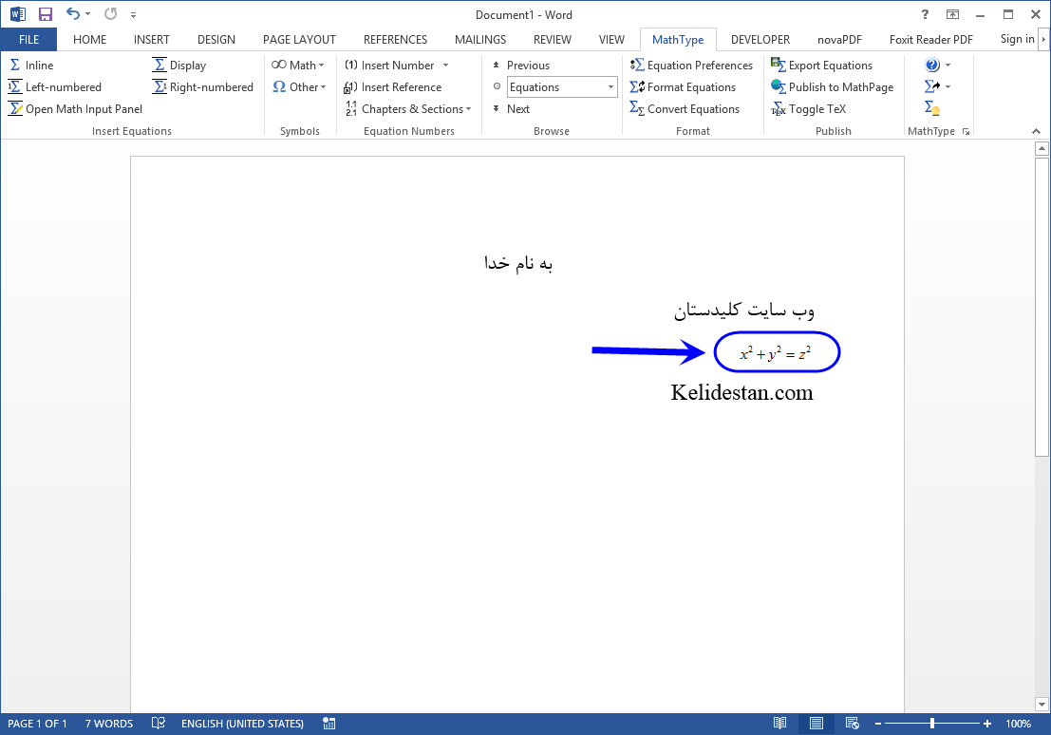Switch to Web Layout view

[x=852, y=724]
